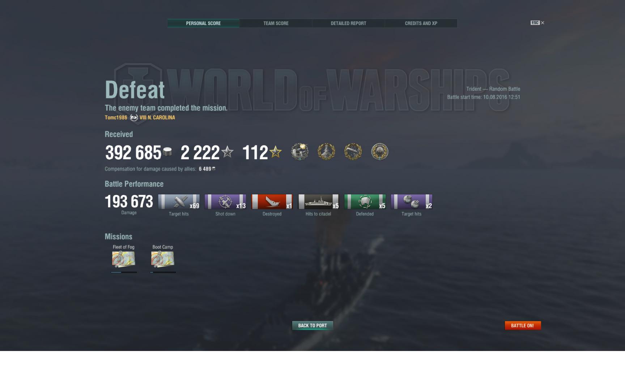Image resolution: width=625 pixels, height=390 pixels.
Task: Click the Fleet of Fog progress bar
Action: pos(124,272)
